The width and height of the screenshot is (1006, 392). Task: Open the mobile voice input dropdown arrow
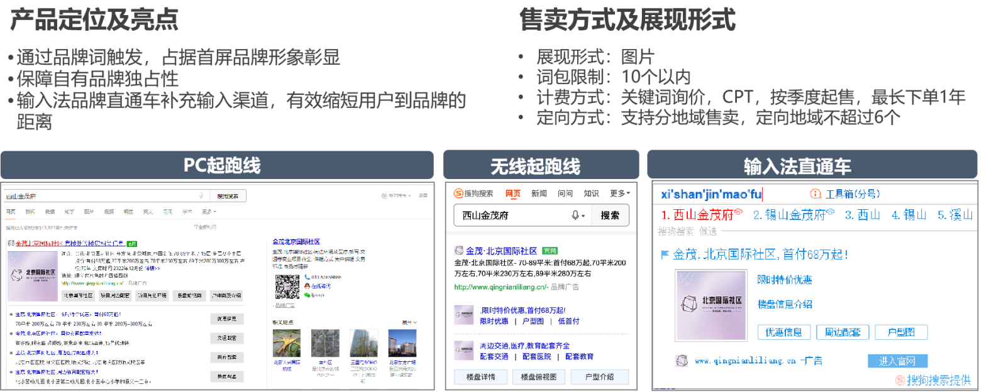click(x=583, y=216)
